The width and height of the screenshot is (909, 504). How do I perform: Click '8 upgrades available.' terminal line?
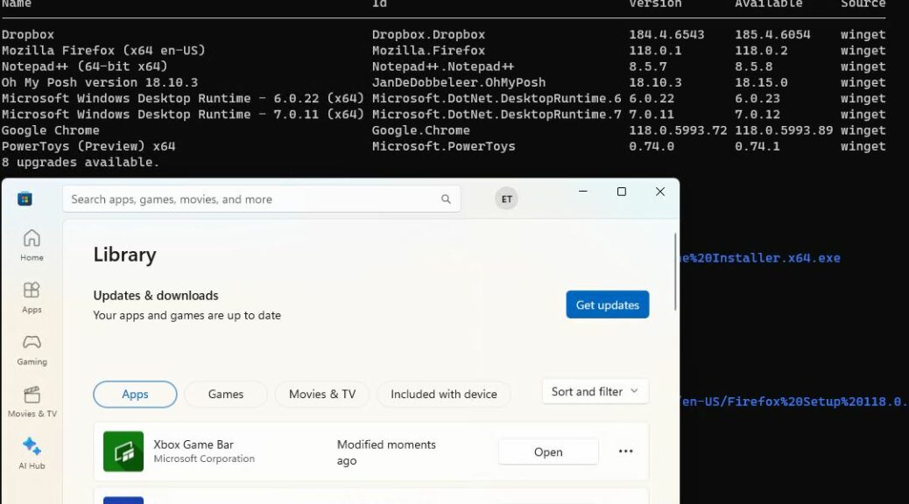[80, 162]
